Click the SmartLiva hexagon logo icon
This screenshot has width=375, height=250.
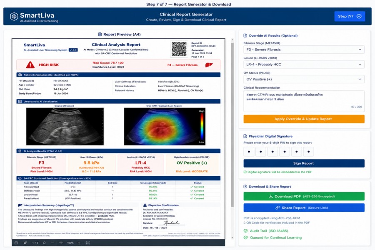[x=14, y=16]
